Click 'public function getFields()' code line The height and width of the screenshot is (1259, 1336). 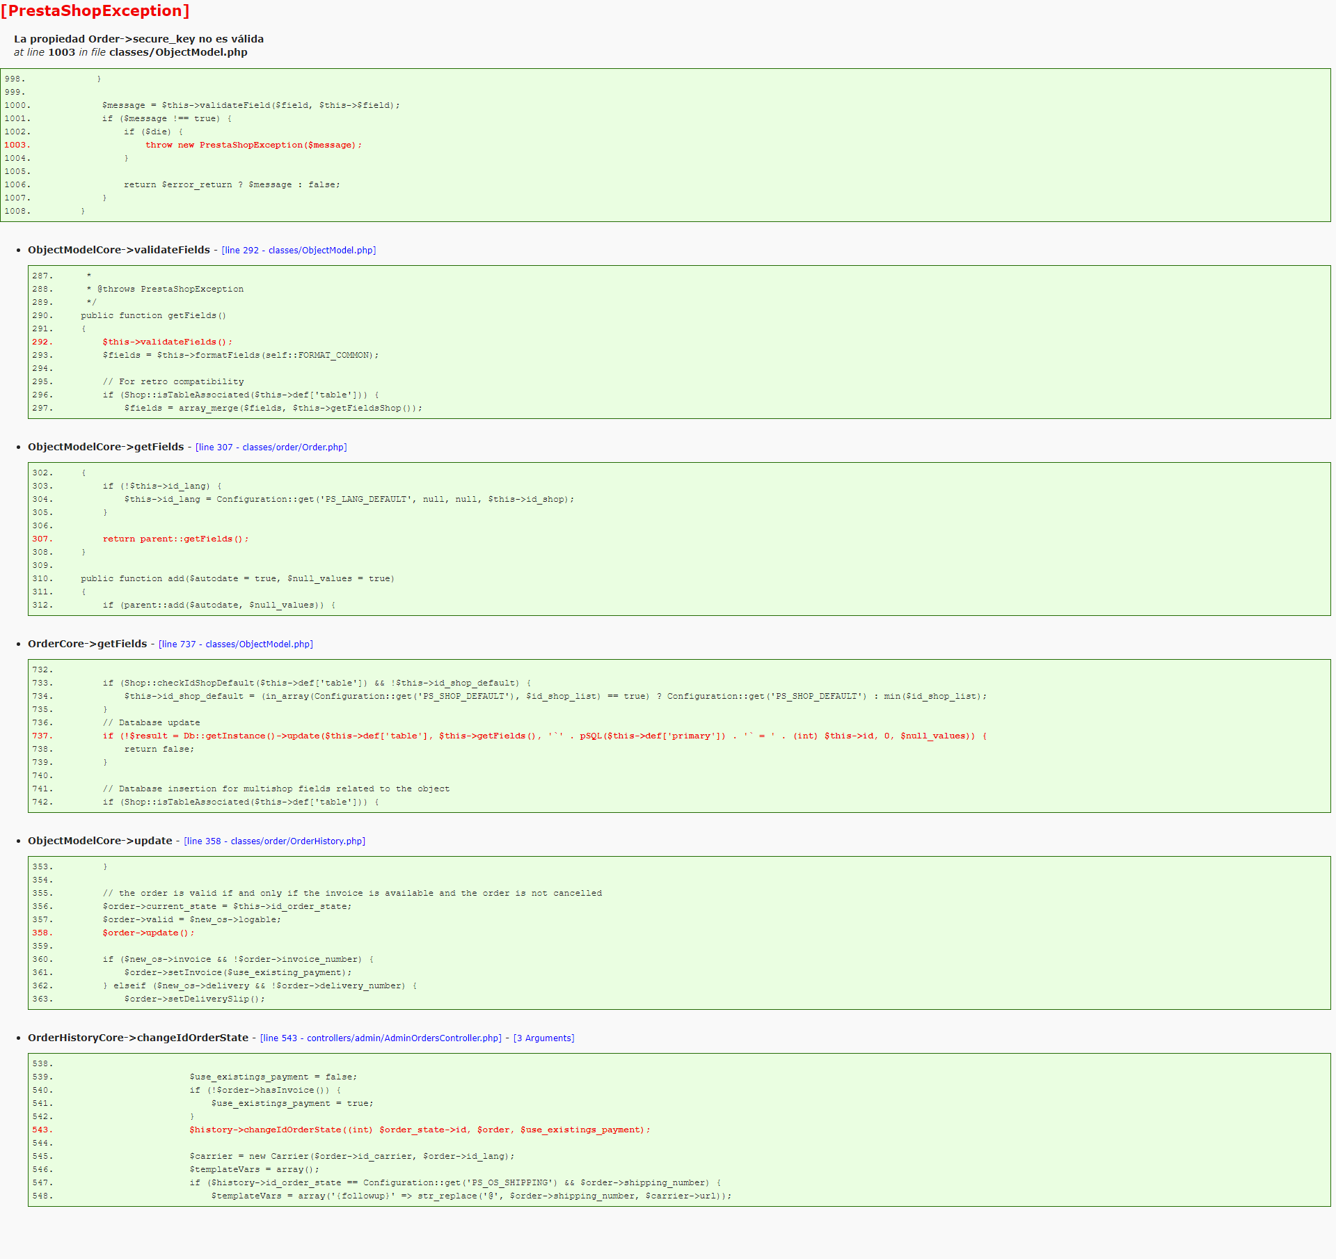(153, 316)
